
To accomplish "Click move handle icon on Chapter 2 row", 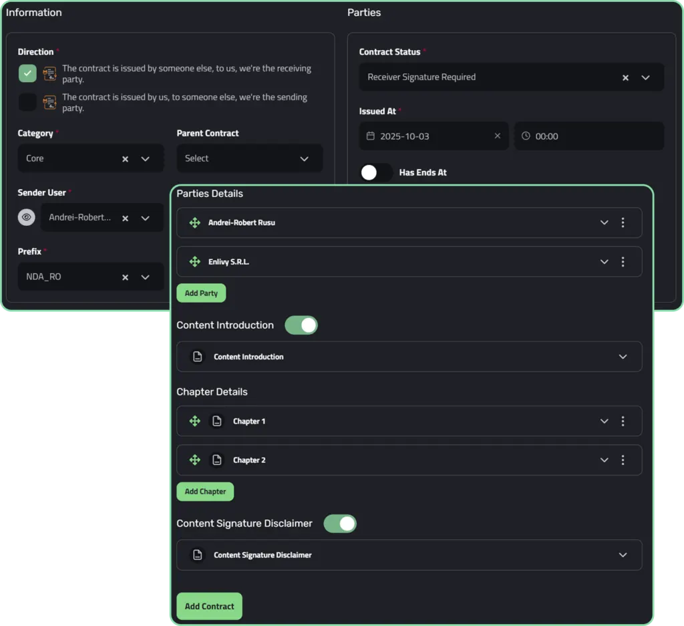I will click(194, 460).
